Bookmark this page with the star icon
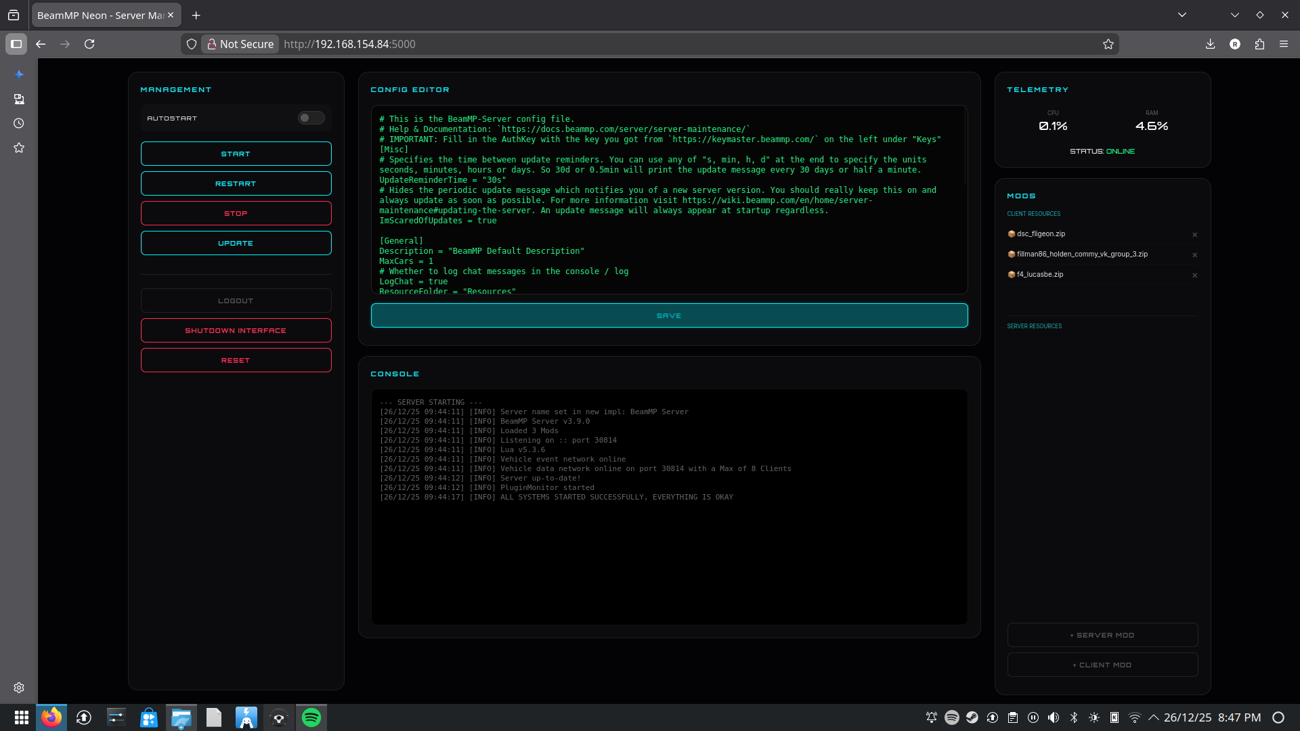 tap(1108, 44)
